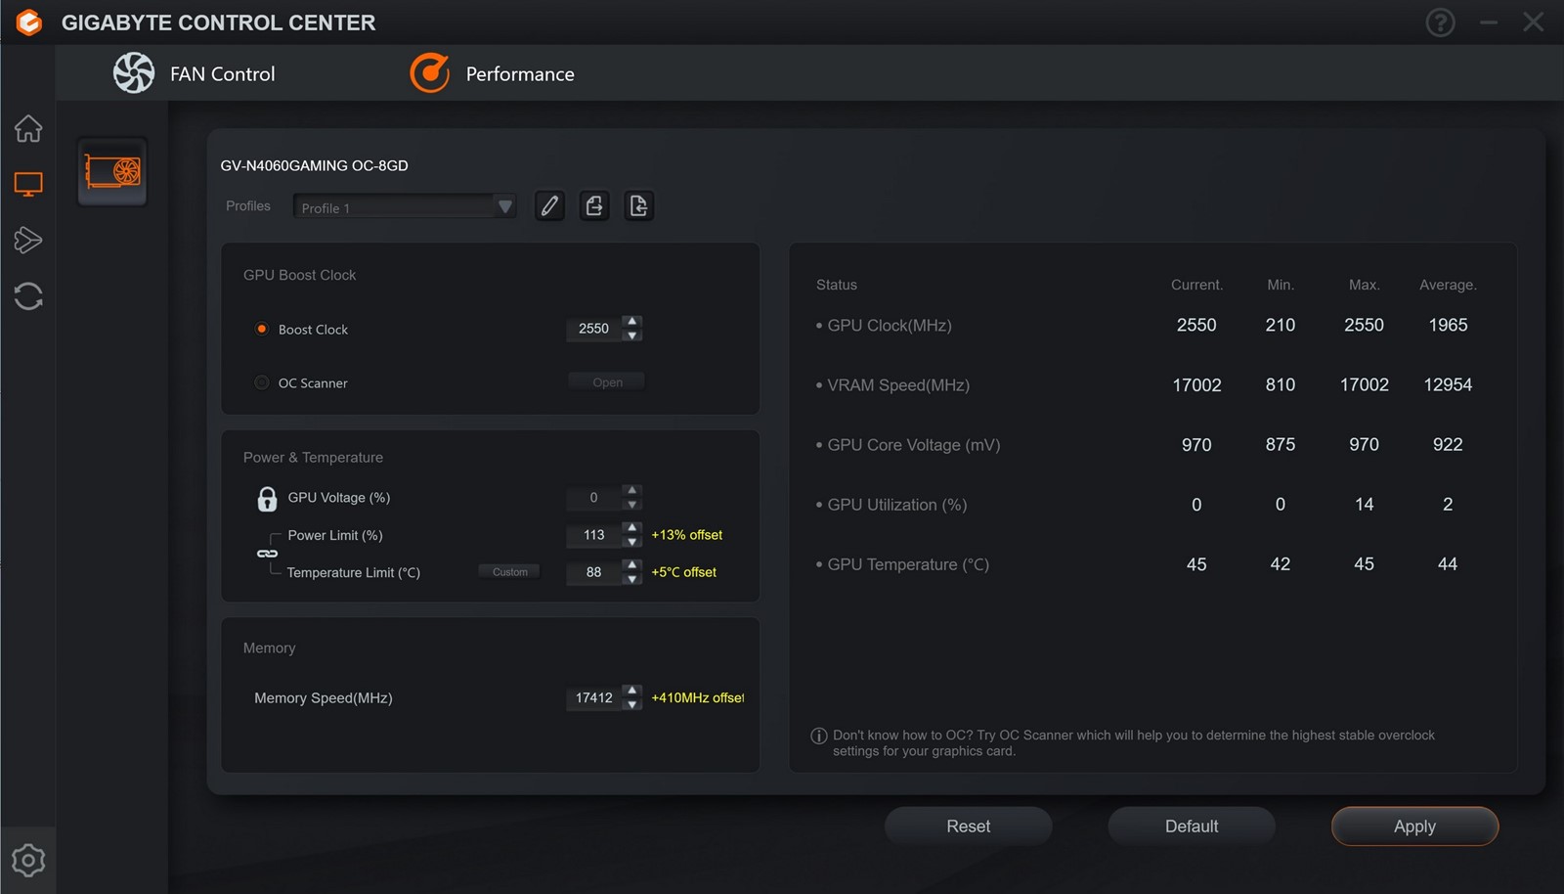The width and height of the screenshot is (1564, 894).
Task: Increase Power Limit with up arrow
Action: [x=632, y=527]
